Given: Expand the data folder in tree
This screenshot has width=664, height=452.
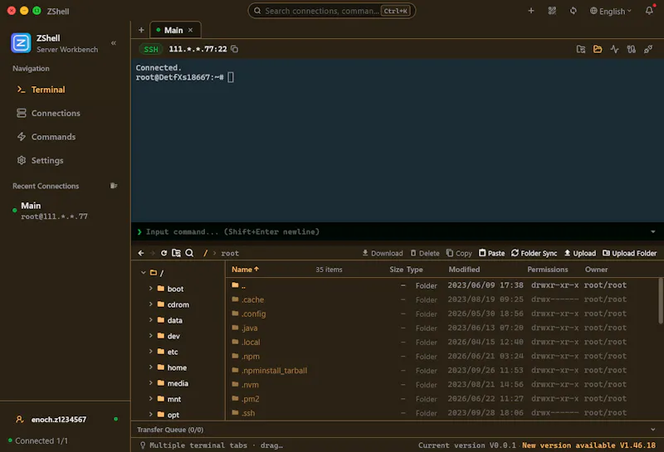Looking at the screenshot, I should tap(151, 319).
